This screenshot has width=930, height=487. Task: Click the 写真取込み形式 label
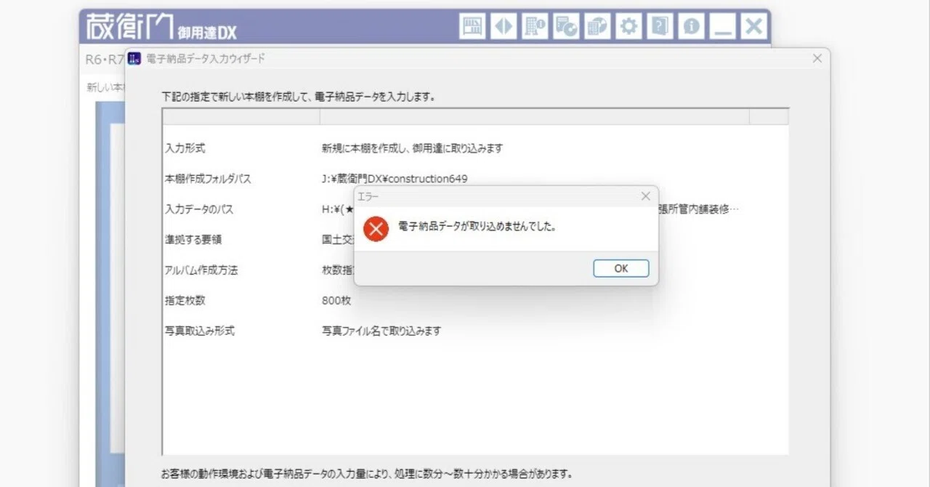(200, 331)
